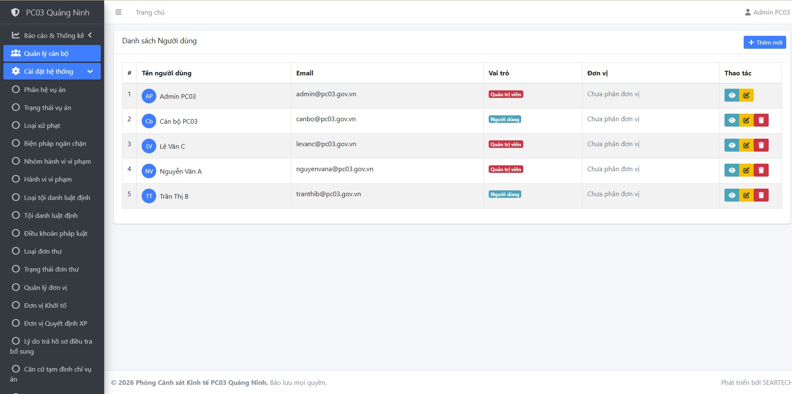Go to Trang chủ link
The height and width of the screenshot is (394, 792).
click(x=150, y=12)
